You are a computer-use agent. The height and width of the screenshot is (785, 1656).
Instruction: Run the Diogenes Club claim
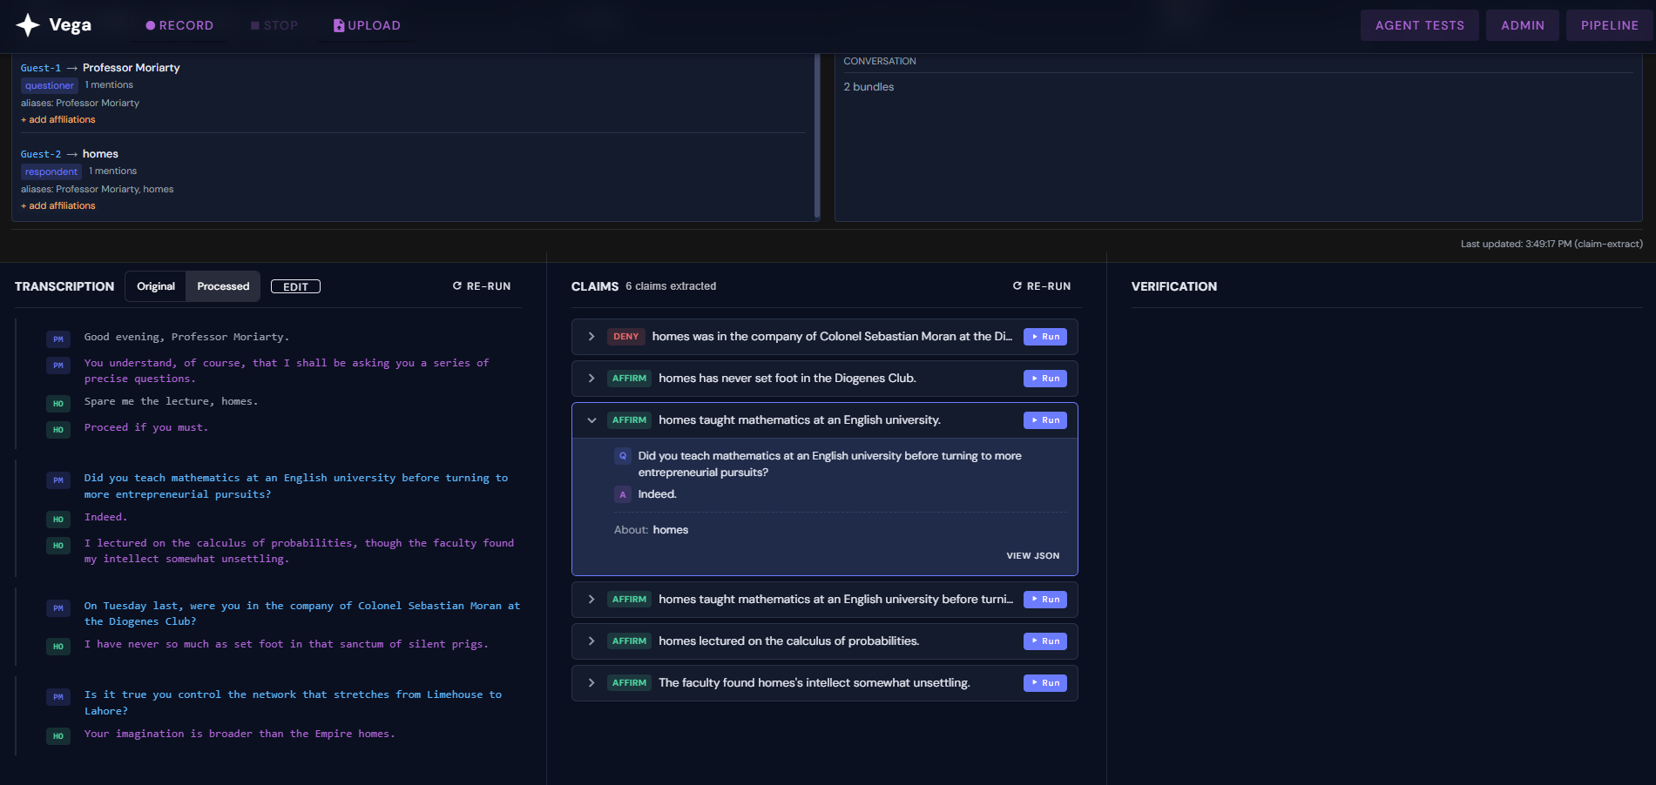tap(1045, 379)
